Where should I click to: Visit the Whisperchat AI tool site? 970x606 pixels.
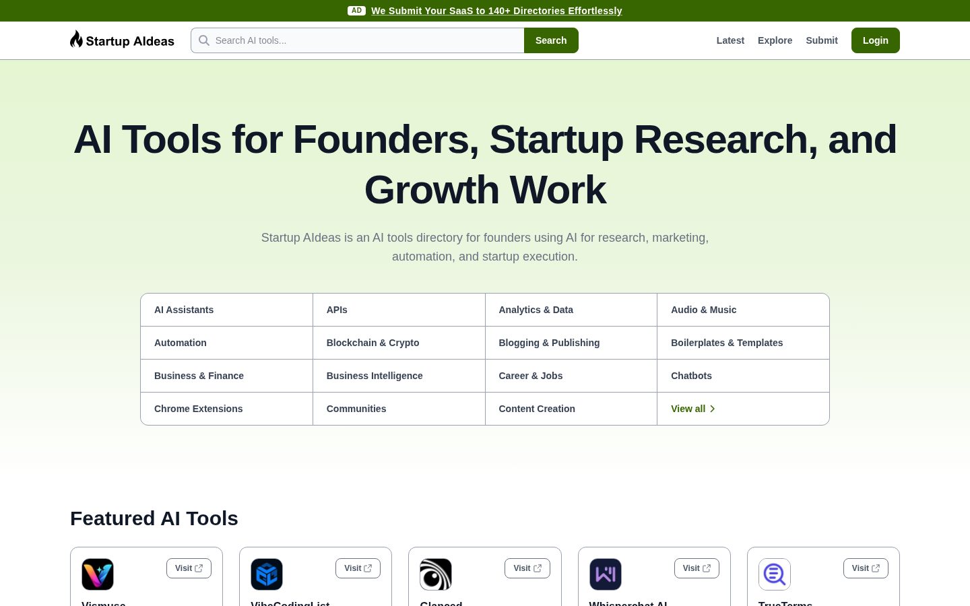[697, 568]
